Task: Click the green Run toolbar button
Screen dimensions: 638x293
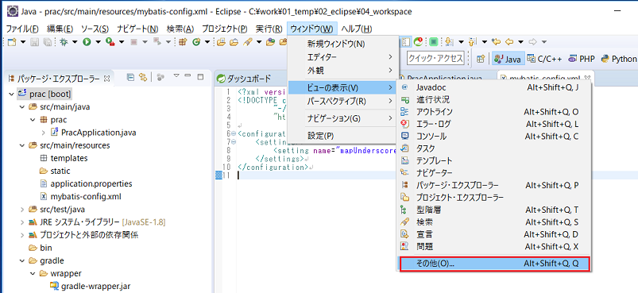Action: [x=87, y=42]
